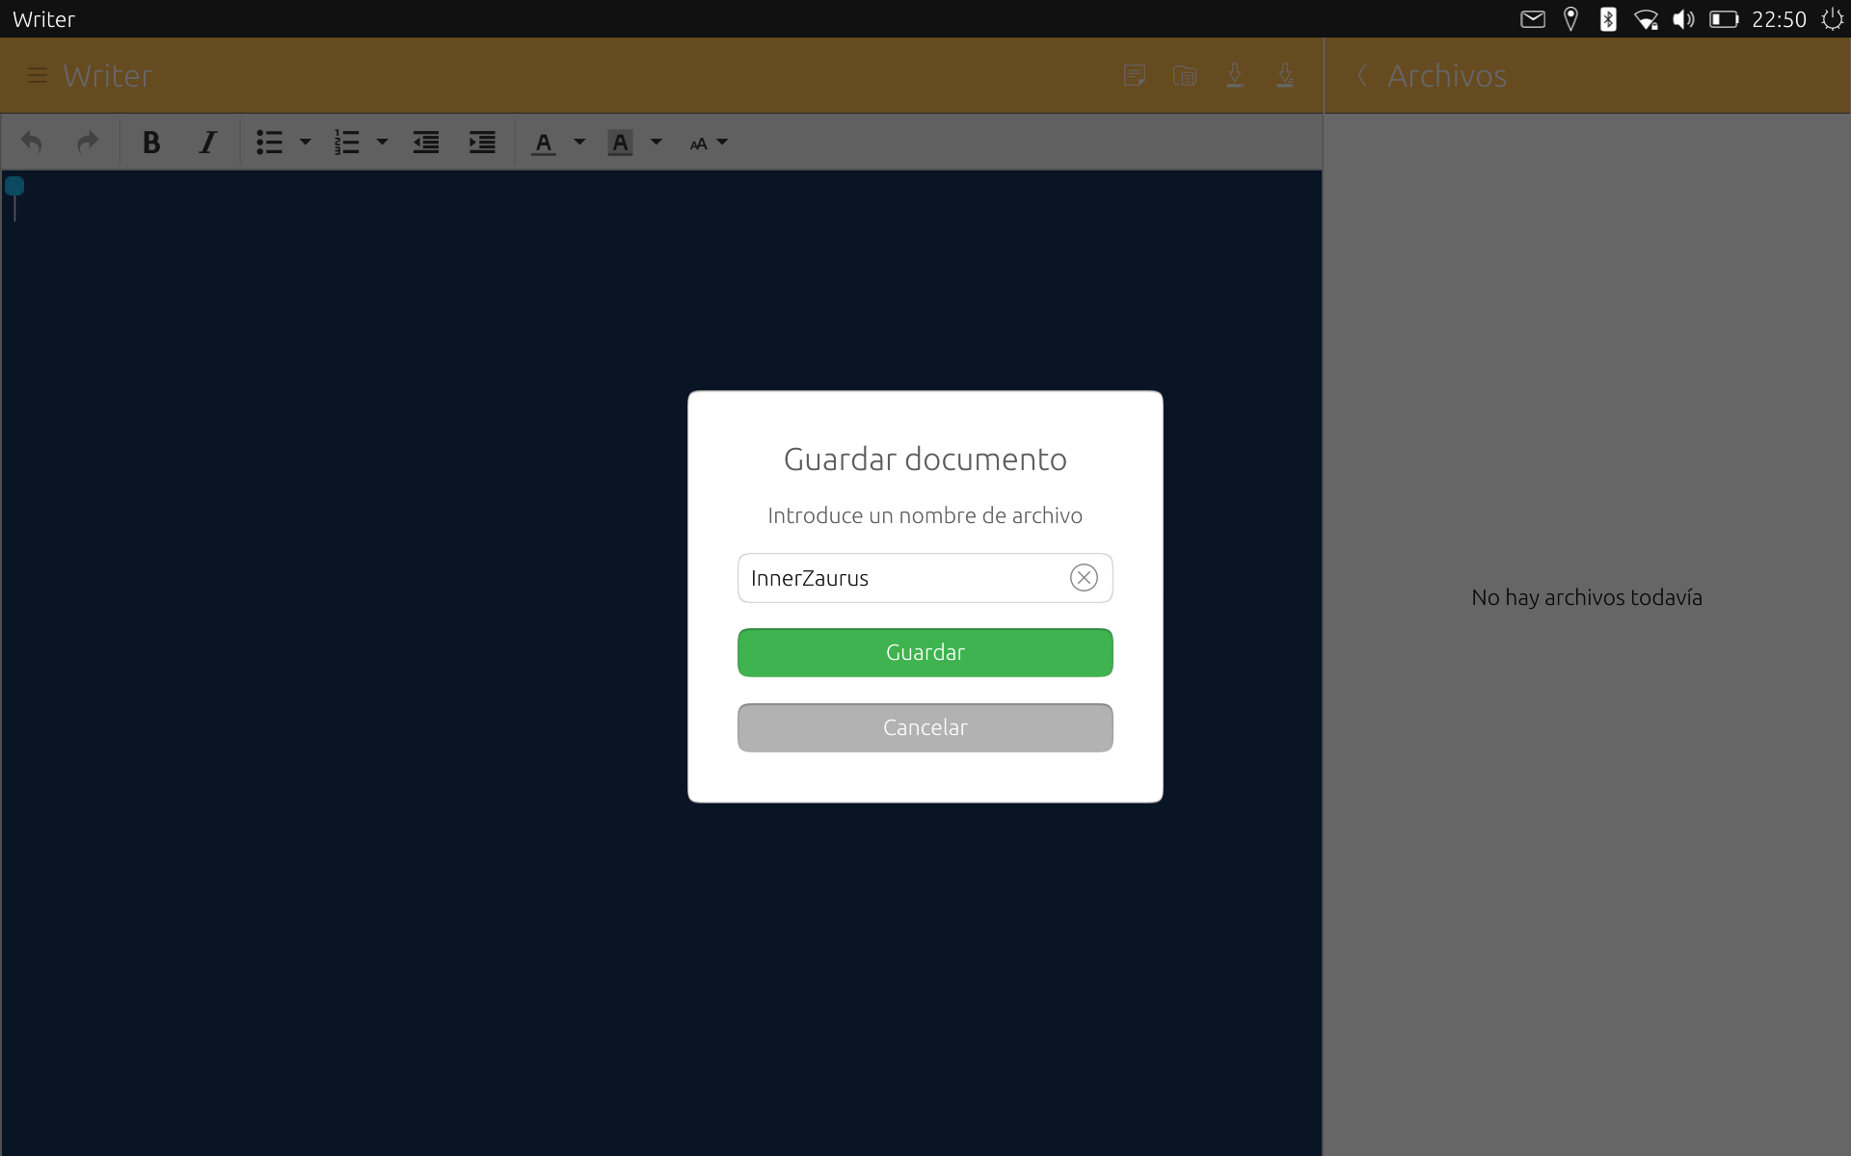
Task: Click the undo arrow icon
Action: point(31,143)
